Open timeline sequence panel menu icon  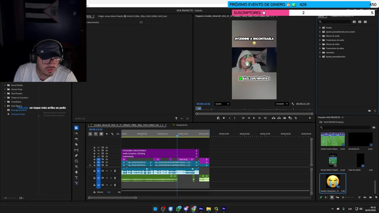(166, 125)
